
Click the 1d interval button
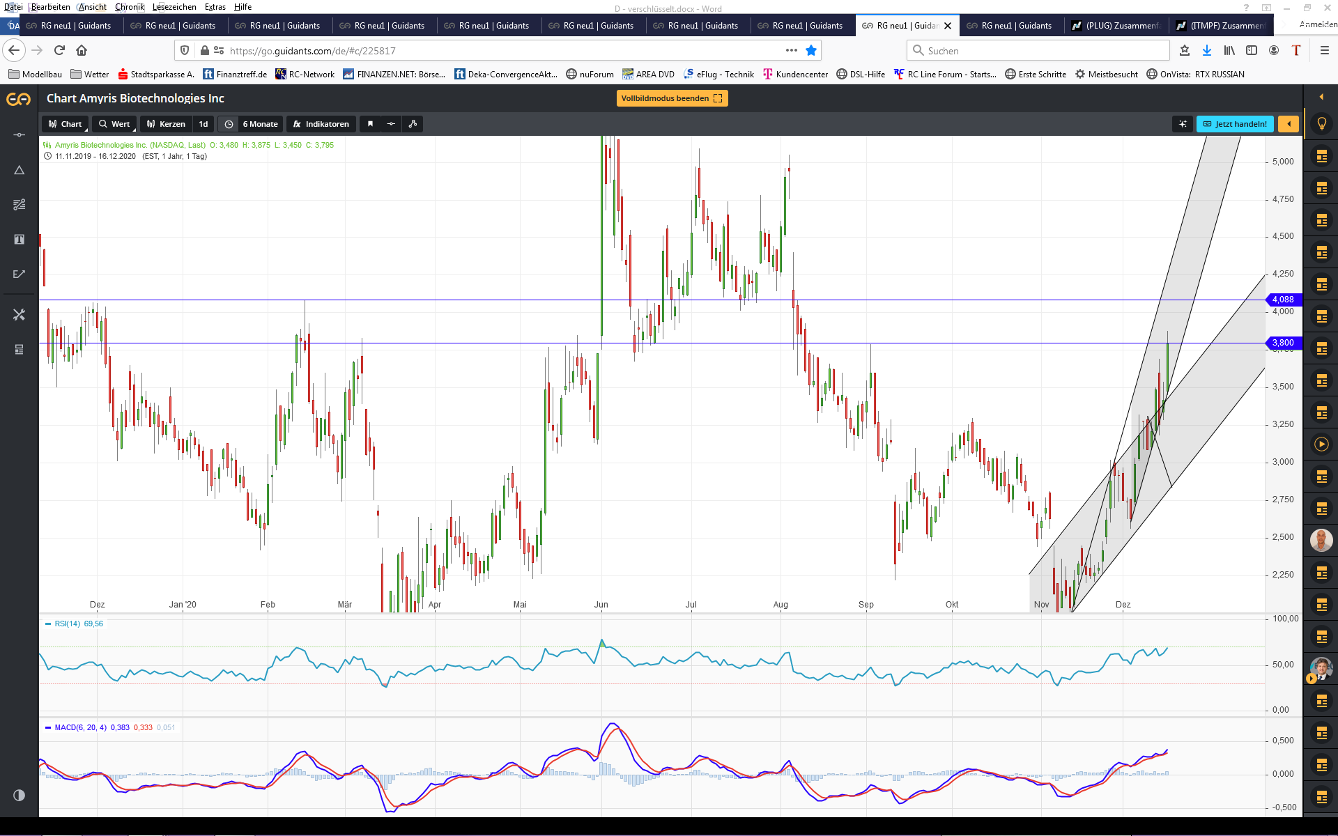[203, 124]
